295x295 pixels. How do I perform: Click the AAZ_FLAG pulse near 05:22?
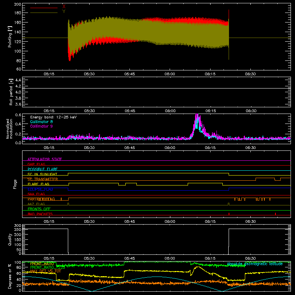coord(68,204)
